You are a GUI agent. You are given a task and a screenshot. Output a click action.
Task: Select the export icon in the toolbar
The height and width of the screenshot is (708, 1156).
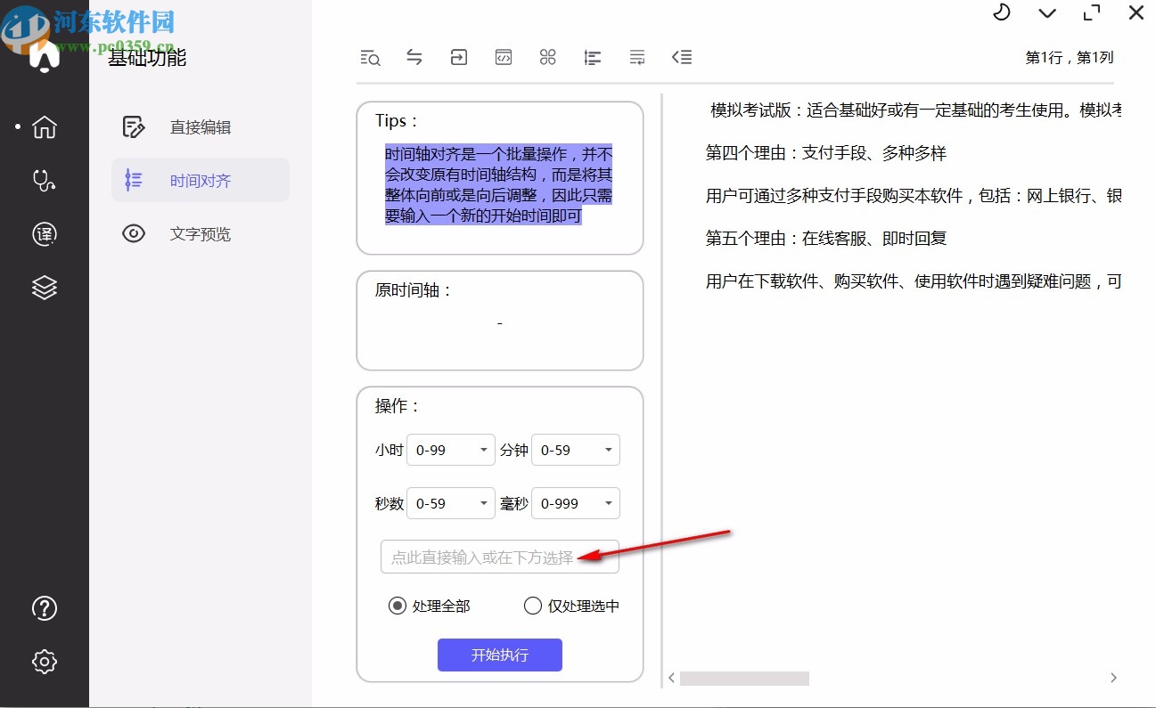pyautogui.click(x=458, y=57)
